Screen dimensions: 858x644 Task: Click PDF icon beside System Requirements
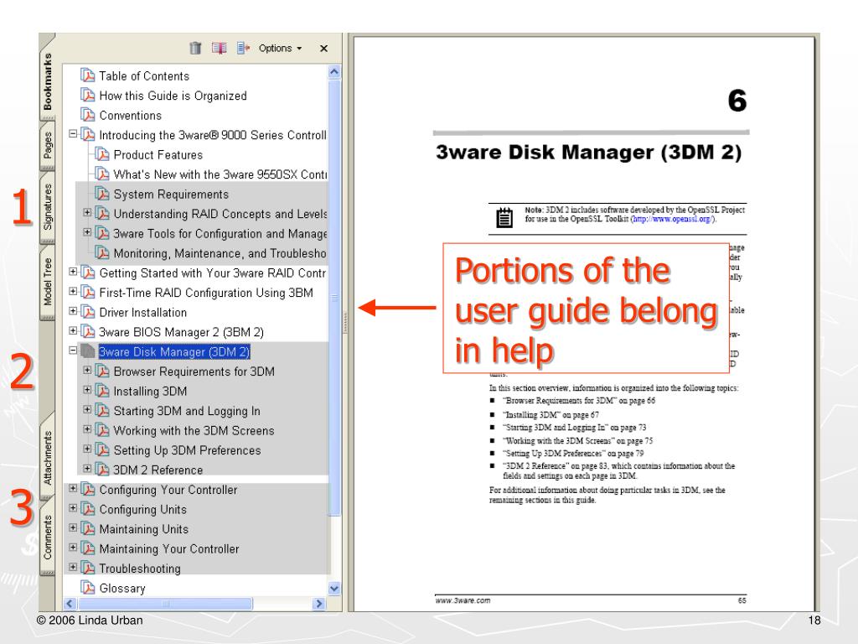point(101,194)
